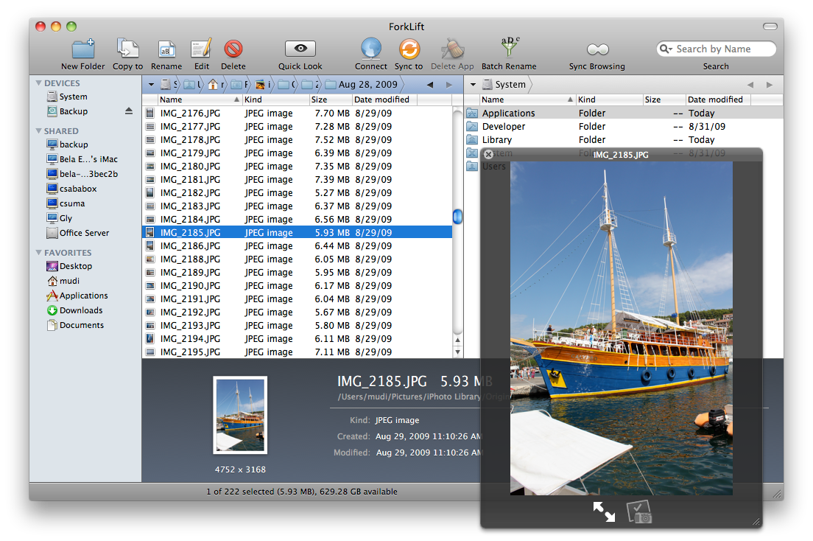This screenshot has width=813, height=541.
Task: Click the Connect globe icon
Action: tap(371, 49)
